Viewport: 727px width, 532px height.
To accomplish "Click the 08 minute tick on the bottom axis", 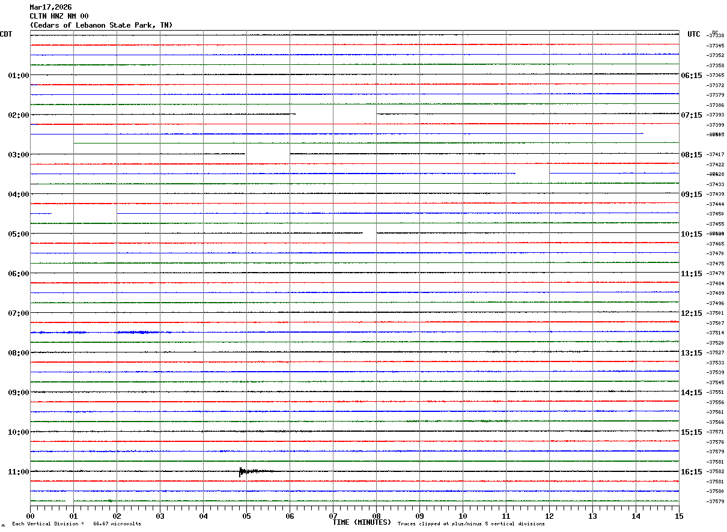I will click(x=377, y=516).
